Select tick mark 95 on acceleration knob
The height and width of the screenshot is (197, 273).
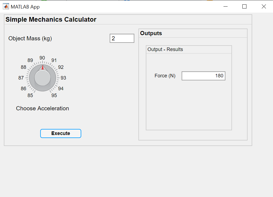54,95
